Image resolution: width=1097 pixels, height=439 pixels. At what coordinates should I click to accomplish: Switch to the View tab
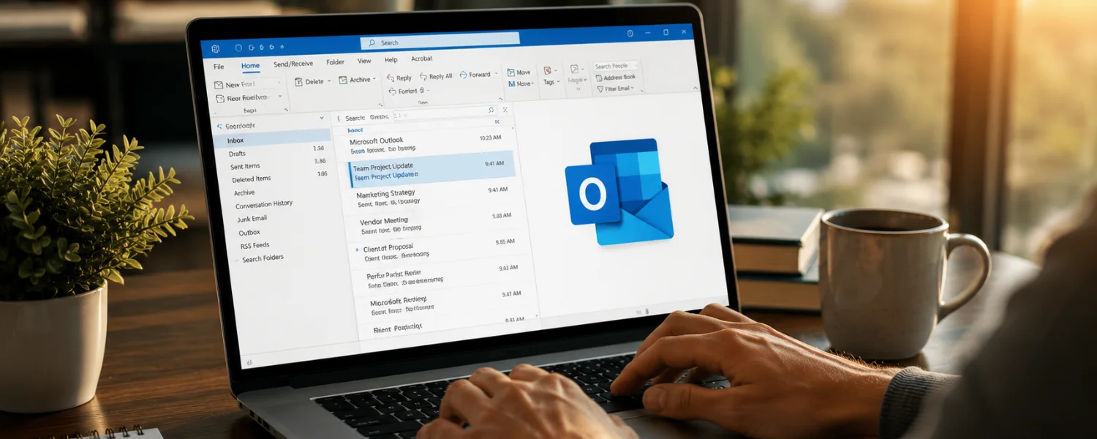[x=364, y=61]
